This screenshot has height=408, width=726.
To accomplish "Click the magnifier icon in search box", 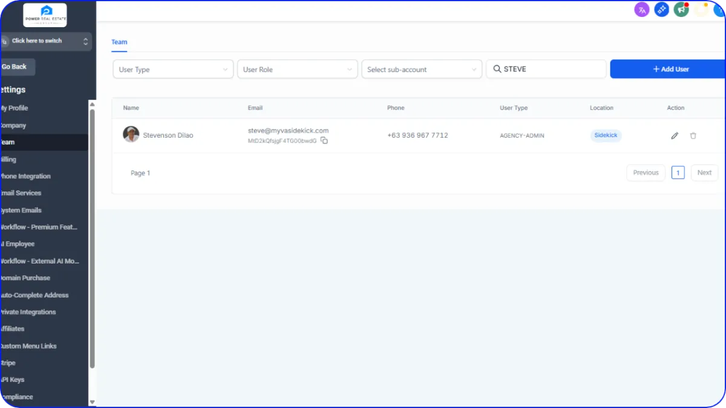I will (x=497, y=70).
